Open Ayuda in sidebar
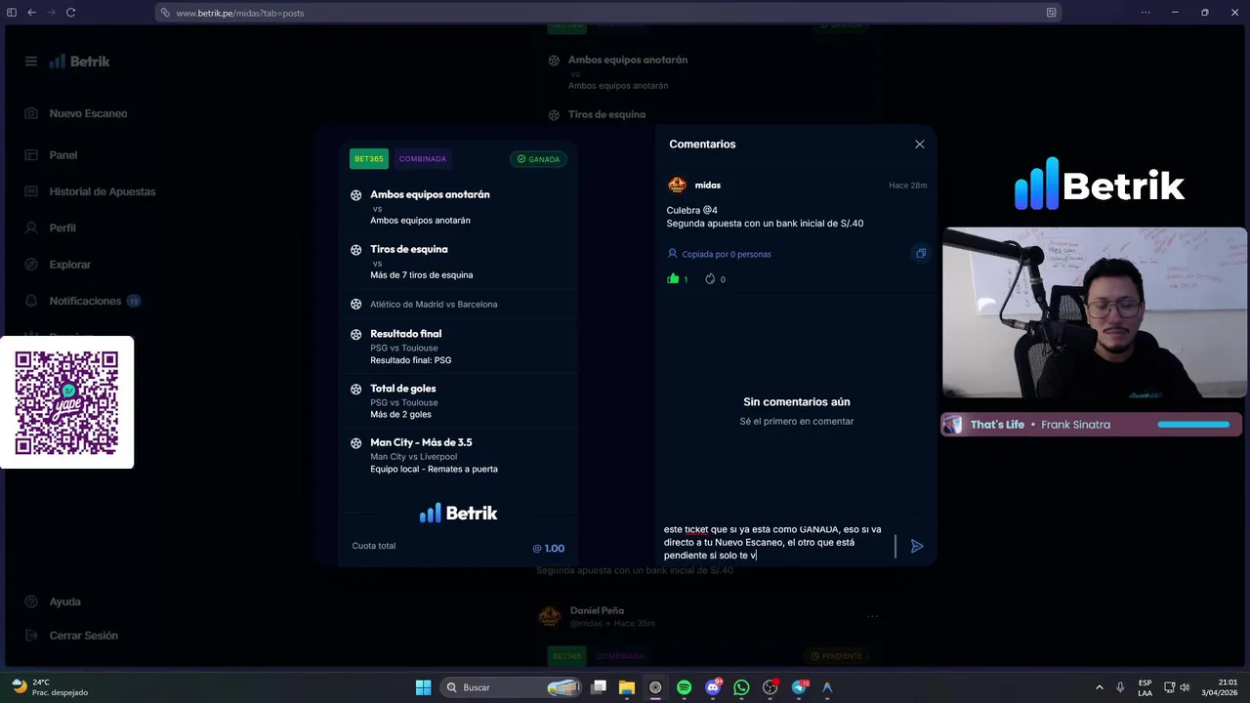Image resolution: width=1250 pixels, height=703 pixels. coord(65,601)
